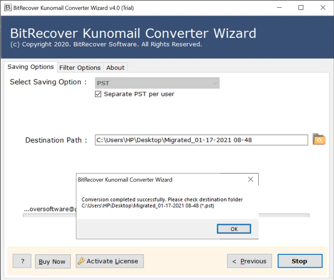The height and width of the screenshot is (280, 334).
Task: Open the Filter Options tab
Action: pyautogui.click(x=80, y=68)
